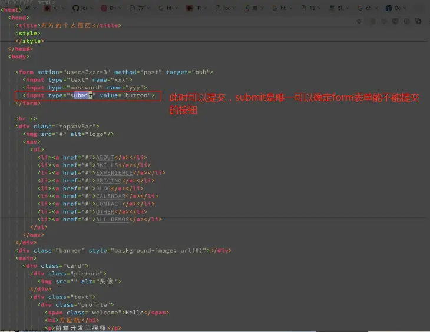Image resolution: width=430 pixels, height=332 pixels.
Task: Click the Pocket extension icon
Action: 395,21
